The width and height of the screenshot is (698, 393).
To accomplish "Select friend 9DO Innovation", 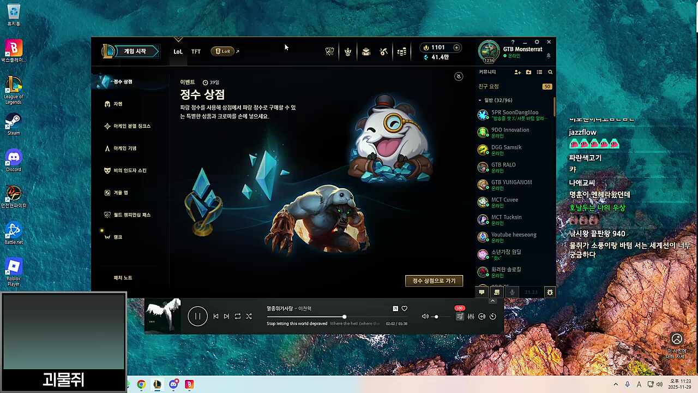I will (515, 132).
